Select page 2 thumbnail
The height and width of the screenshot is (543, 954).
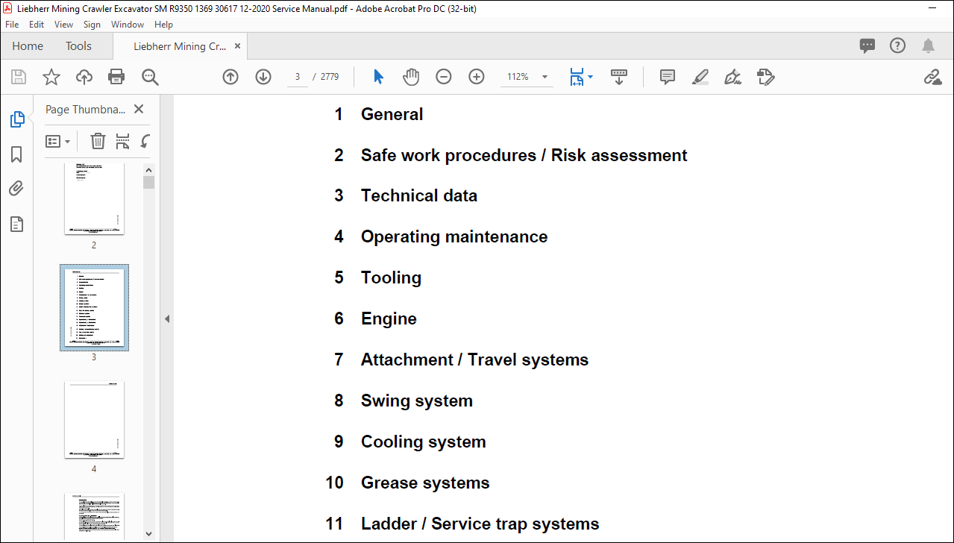(94, 199)
